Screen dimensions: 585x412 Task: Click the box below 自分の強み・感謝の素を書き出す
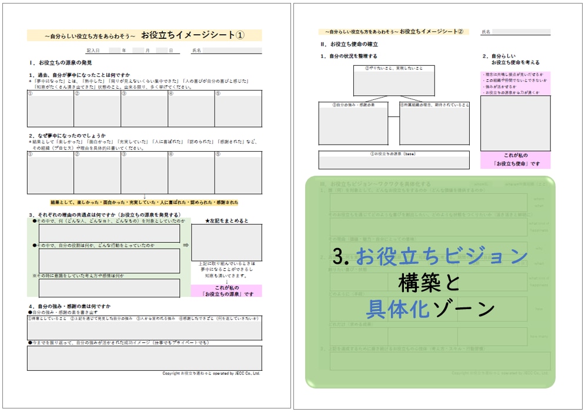click(x=145, y=328)
